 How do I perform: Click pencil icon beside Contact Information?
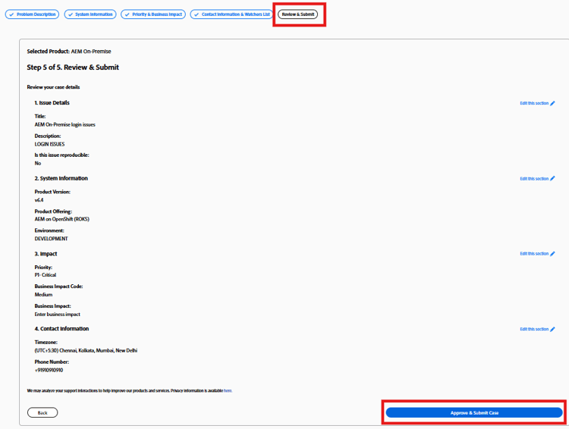coord(552,329)
